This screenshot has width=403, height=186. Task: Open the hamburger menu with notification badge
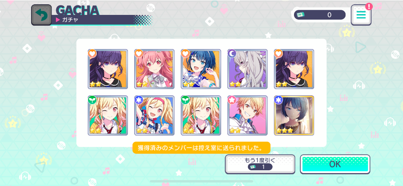click(361, 15)
